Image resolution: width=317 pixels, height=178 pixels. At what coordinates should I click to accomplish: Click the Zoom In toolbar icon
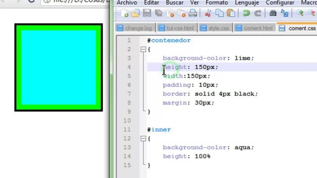coord(300,13)
